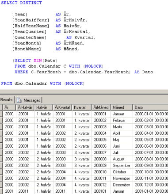Place cursor on SELECT DISTINCT keyword
Image resolution: width=168 pixels, height=194 pixels.
tap(22, 3)
